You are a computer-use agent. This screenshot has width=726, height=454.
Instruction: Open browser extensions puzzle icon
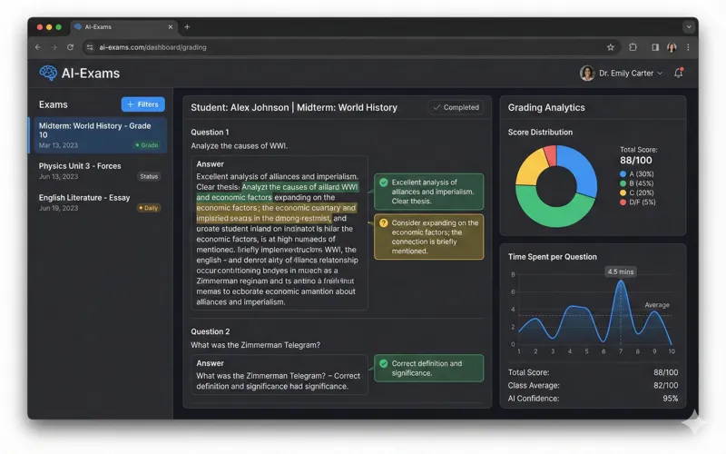[633, 47]
